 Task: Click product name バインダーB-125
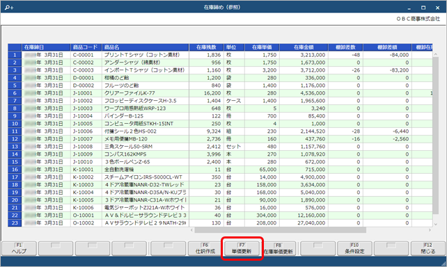[x=124, y=116]
